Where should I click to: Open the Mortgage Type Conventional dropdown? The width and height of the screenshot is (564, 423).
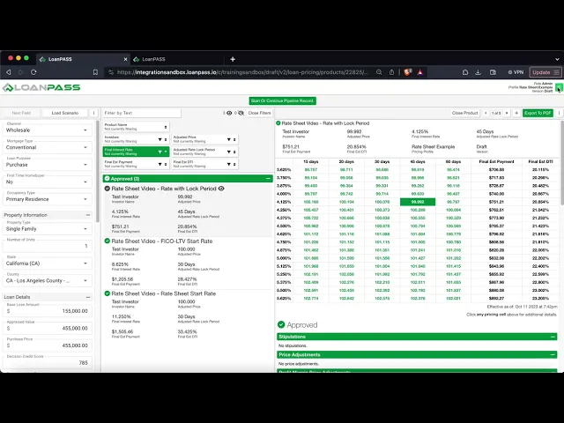pos(47,147)
